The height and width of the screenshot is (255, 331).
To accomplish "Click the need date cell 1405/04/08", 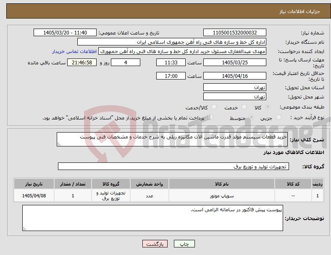I will coord(34,196).
